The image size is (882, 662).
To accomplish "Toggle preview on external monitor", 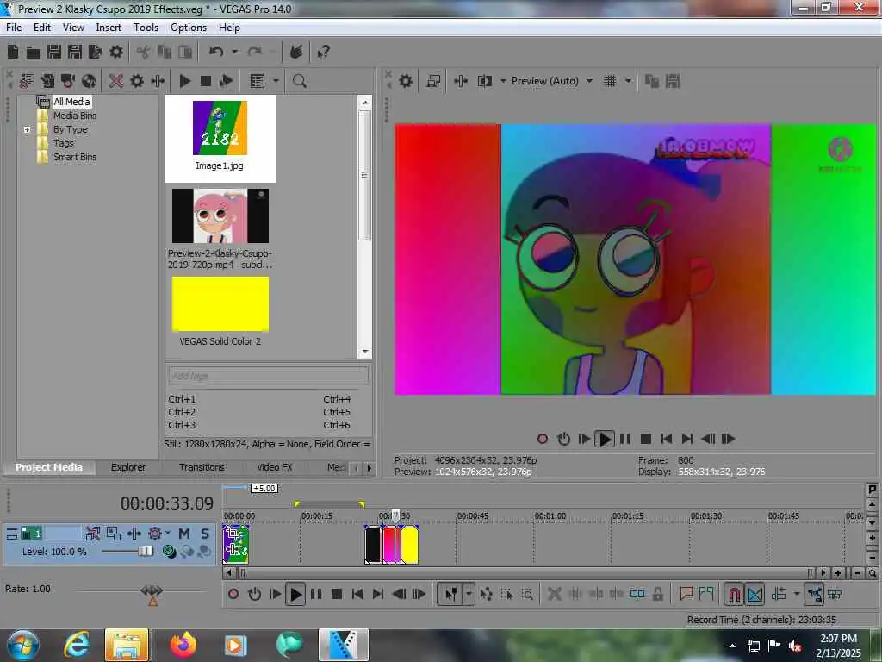I will tap(433, 81).
